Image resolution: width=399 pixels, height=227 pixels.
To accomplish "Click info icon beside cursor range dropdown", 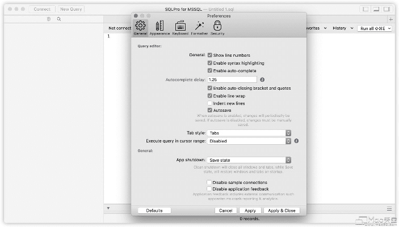I will click(296, 141).
